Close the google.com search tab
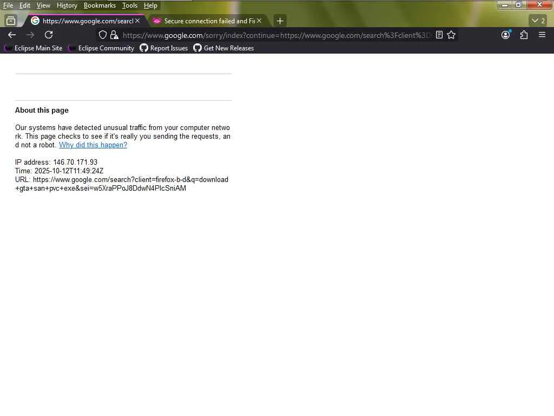Image resolution: width=554 pixels, height=416 pixels. 137,21
